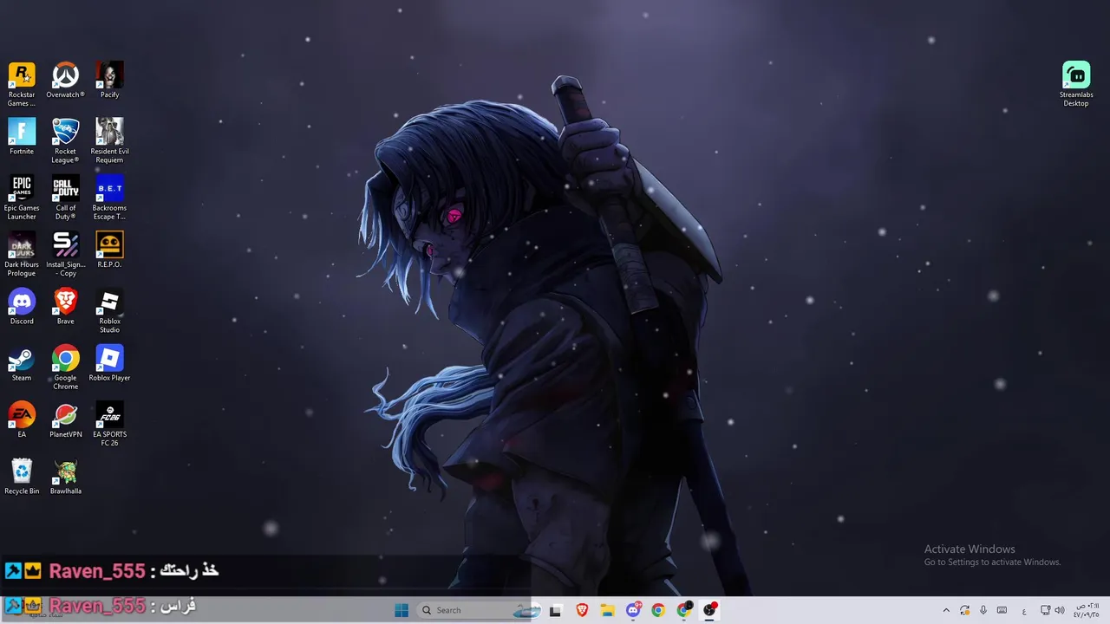Select the Google Chrome desktop shortcut
This screenshot has width=1110, height=624.
(65, 367)
